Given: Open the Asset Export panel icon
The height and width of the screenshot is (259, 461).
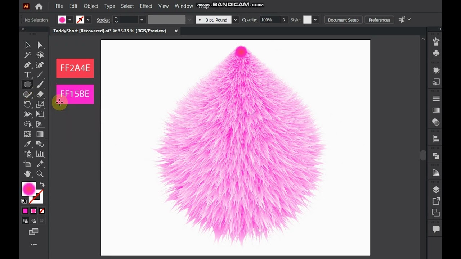Looking at the screenshot, I should tap(436, 201).
